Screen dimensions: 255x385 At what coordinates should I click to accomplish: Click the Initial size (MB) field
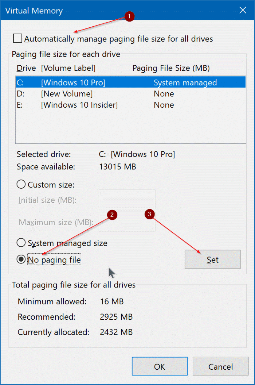pos(127,199)
